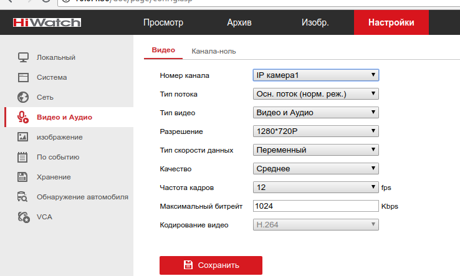The width and height of the screenshot is (460, 276).
Task: Switch to the Канала-ноль tab
Action: [x=214, y=51]
